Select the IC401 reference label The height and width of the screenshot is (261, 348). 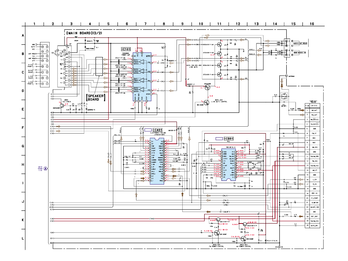tap(158, 130)
